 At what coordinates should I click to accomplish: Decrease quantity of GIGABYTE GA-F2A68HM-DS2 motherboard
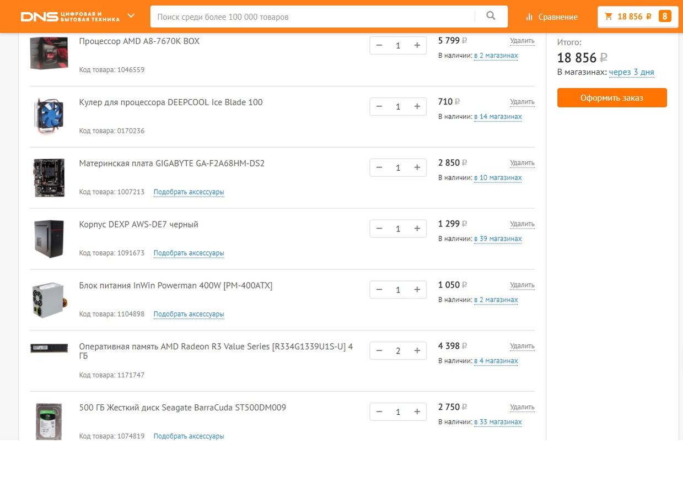[x=379, y=167]
